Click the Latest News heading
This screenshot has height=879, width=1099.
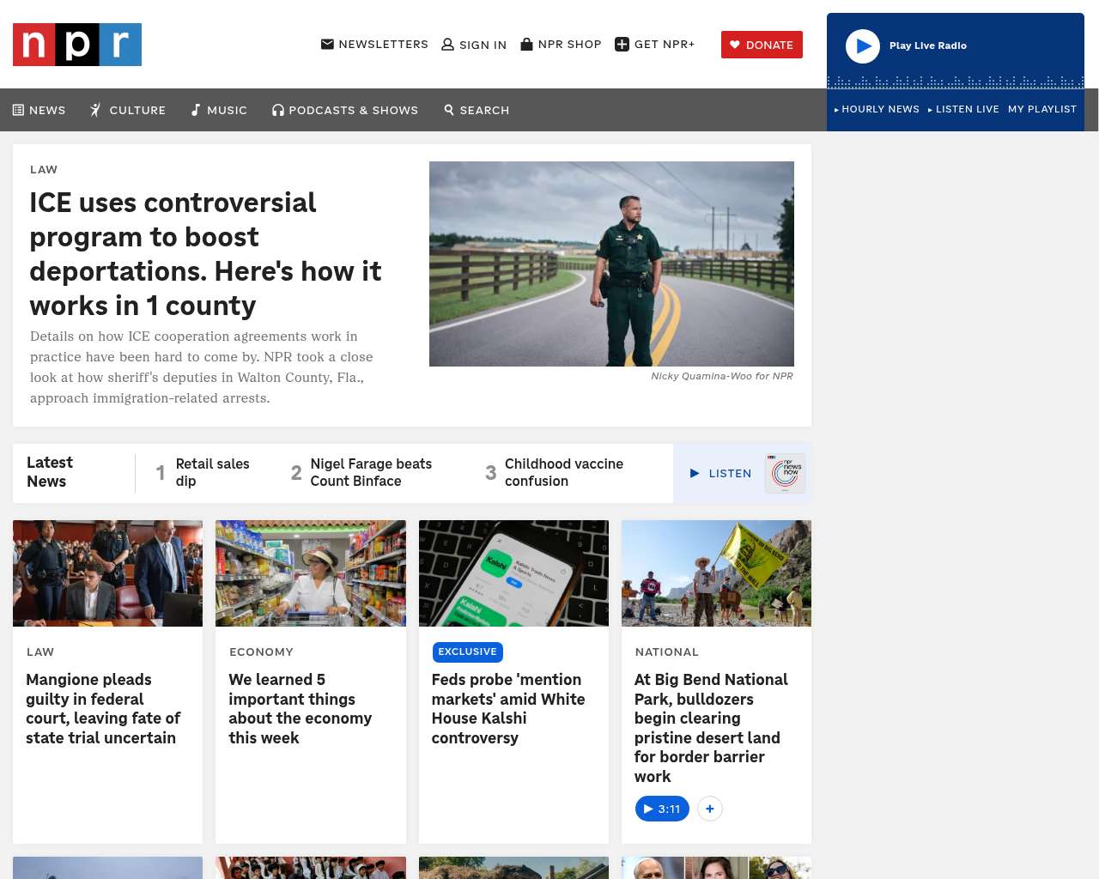point(50,472)
